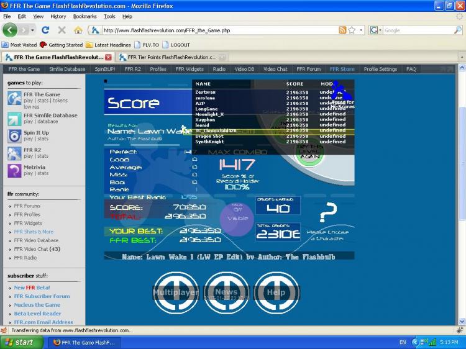Open Video DB in the nav bar
This screenshot has width=466, height=349.
244,69
